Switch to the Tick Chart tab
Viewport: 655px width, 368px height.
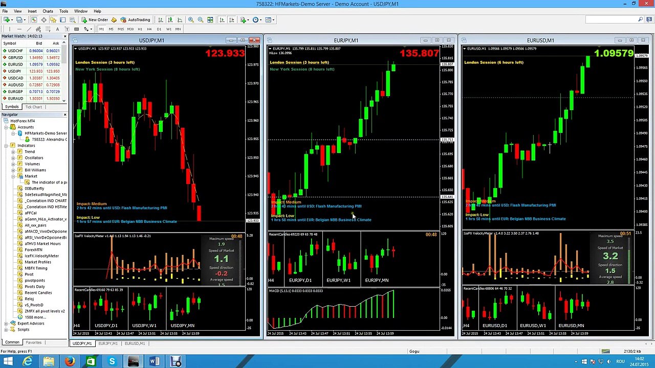(34, 107)
